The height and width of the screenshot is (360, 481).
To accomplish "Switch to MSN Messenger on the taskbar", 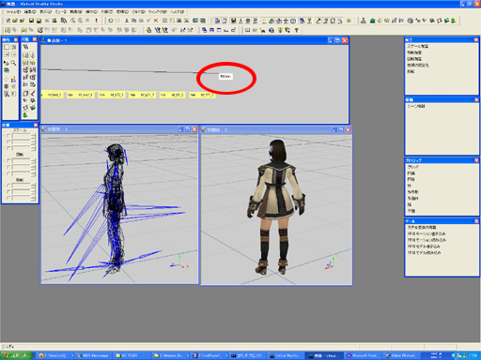I will pos(93,355).
